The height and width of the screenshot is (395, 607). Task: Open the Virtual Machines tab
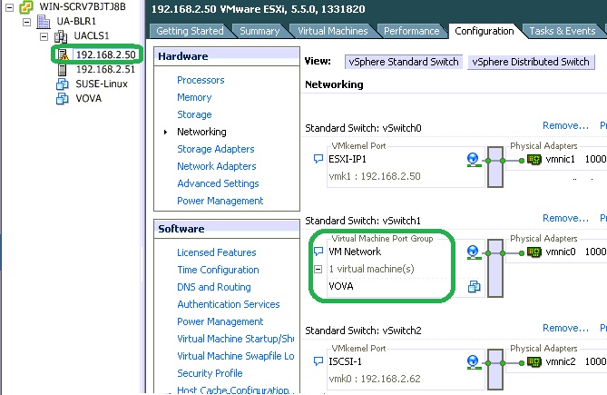(x=332, y=31)
